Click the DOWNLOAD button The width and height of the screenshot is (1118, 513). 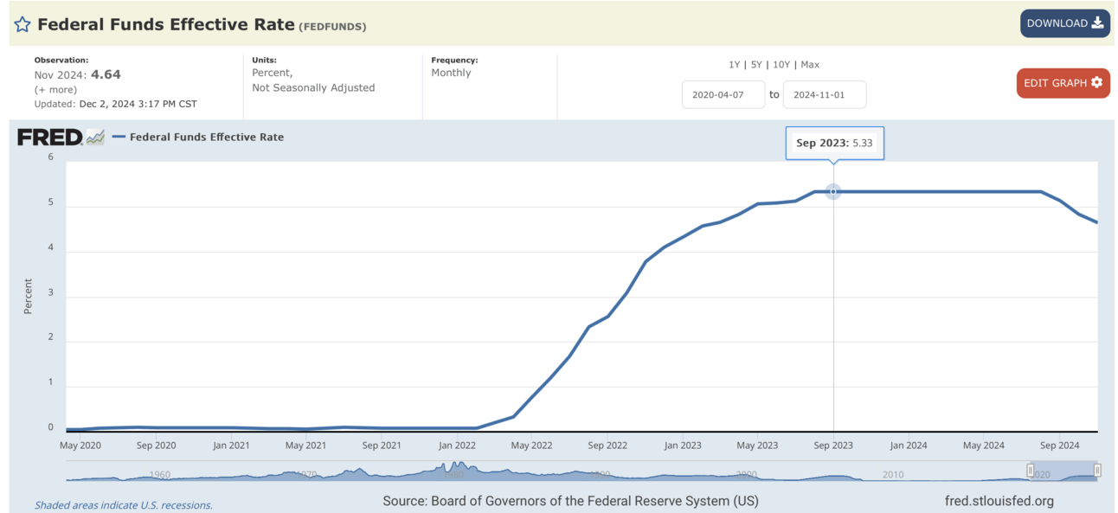point(1064,23)
